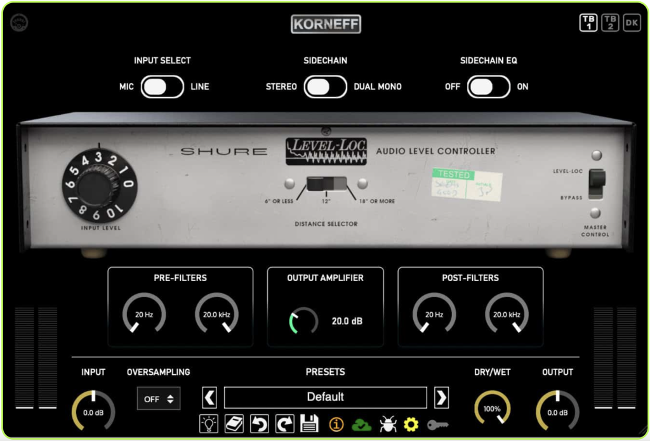
Task: Go to previous preset with left arrow
Action: point(209,398)
